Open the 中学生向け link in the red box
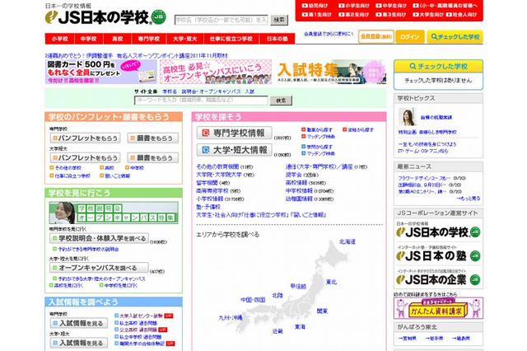527x351 pixels. (391, 6)
